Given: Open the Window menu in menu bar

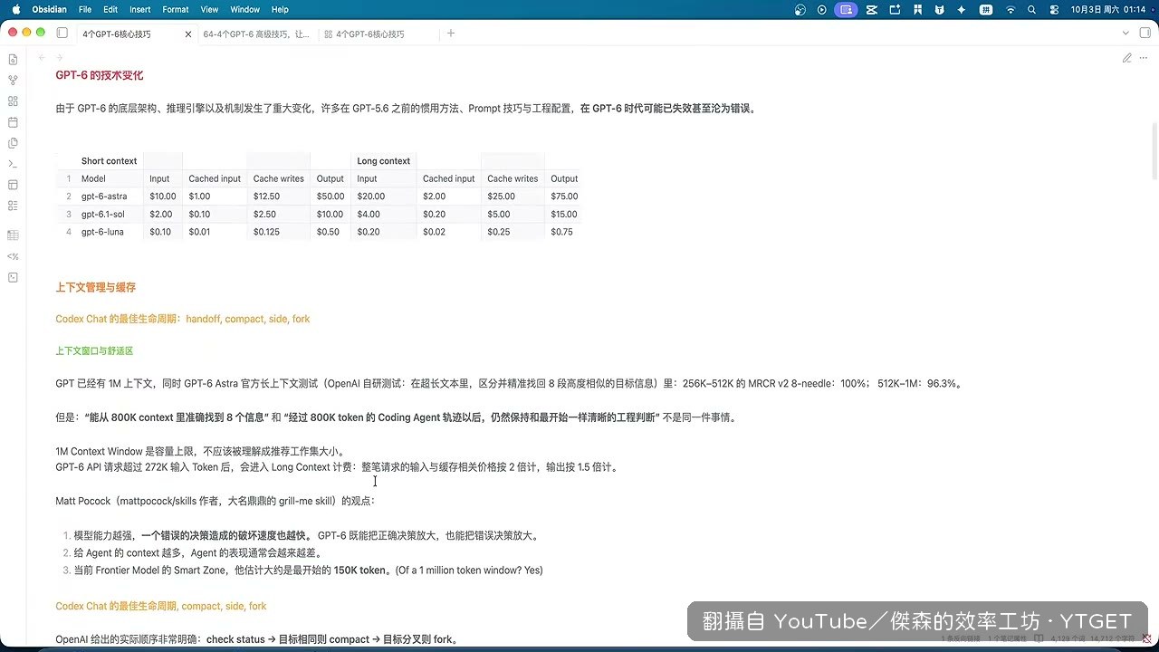Looking at the screenshot, I should click(245, 9).
